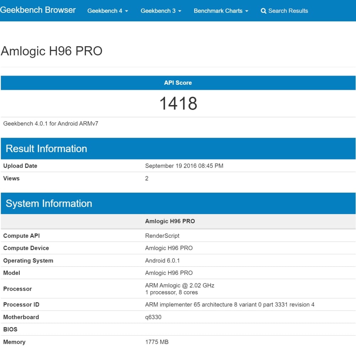Click the Compute Device label
The image size is (356, 356).
(26, 248)
